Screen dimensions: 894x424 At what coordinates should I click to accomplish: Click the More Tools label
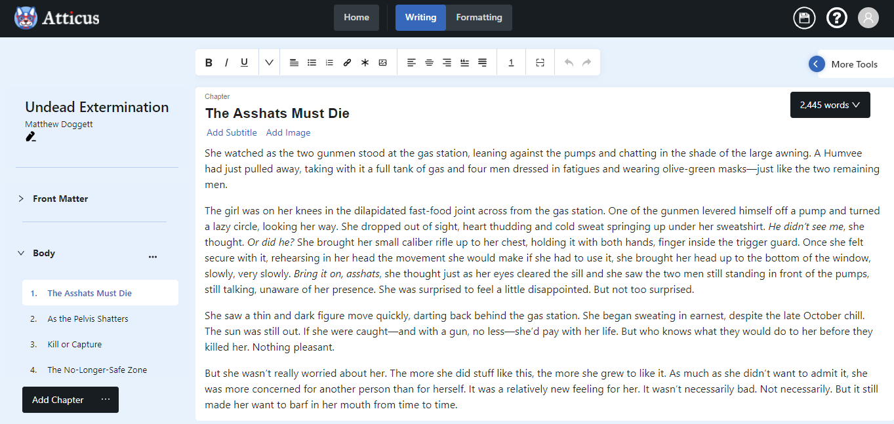tap(854, 64)
